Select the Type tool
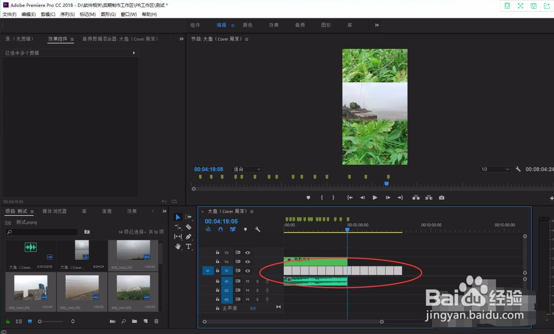Image resolution: width=554 pixels, height=334 pixels. tap(188, 247)
